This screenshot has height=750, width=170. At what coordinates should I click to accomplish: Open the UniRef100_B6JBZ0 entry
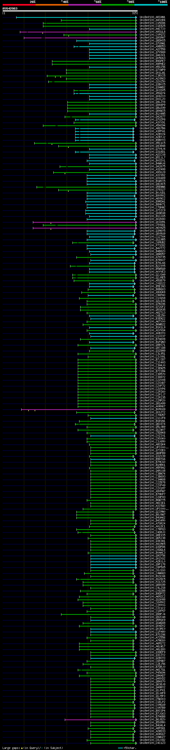[x=152, y=719]
